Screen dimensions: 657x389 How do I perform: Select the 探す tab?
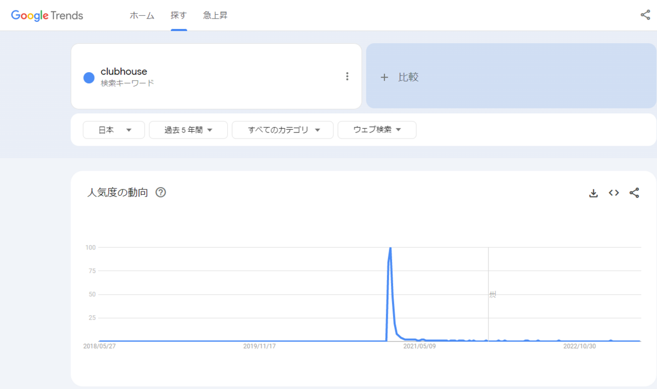point(179,15)
